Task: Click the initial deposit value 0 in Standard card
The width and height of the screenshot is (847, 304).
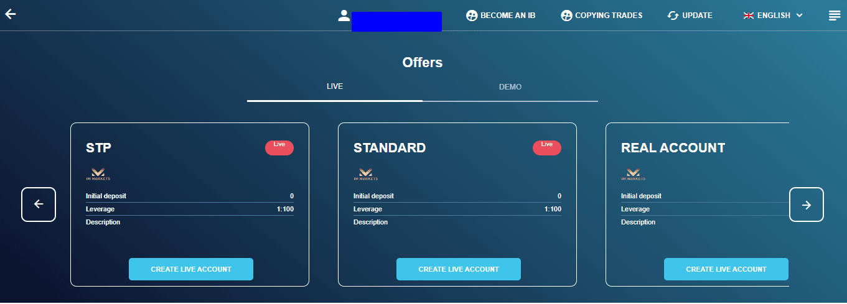Action: tap(559, 196)
